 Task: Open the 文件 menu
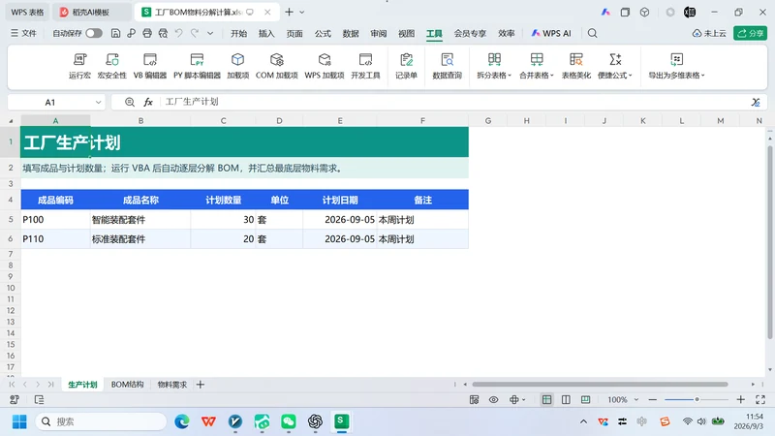tap(23, 33)
